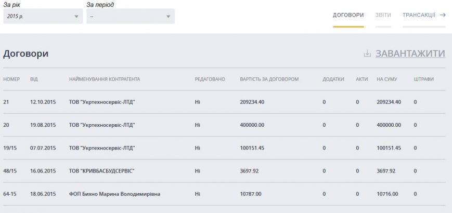
Task: Click the arrow icon after ТРАНСАКЦІЇ
Action: point(443,15)
